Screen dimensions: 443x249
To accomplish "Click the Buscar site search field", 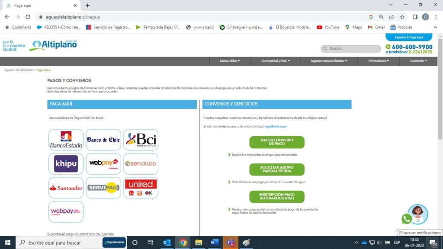I will point(351,48).
